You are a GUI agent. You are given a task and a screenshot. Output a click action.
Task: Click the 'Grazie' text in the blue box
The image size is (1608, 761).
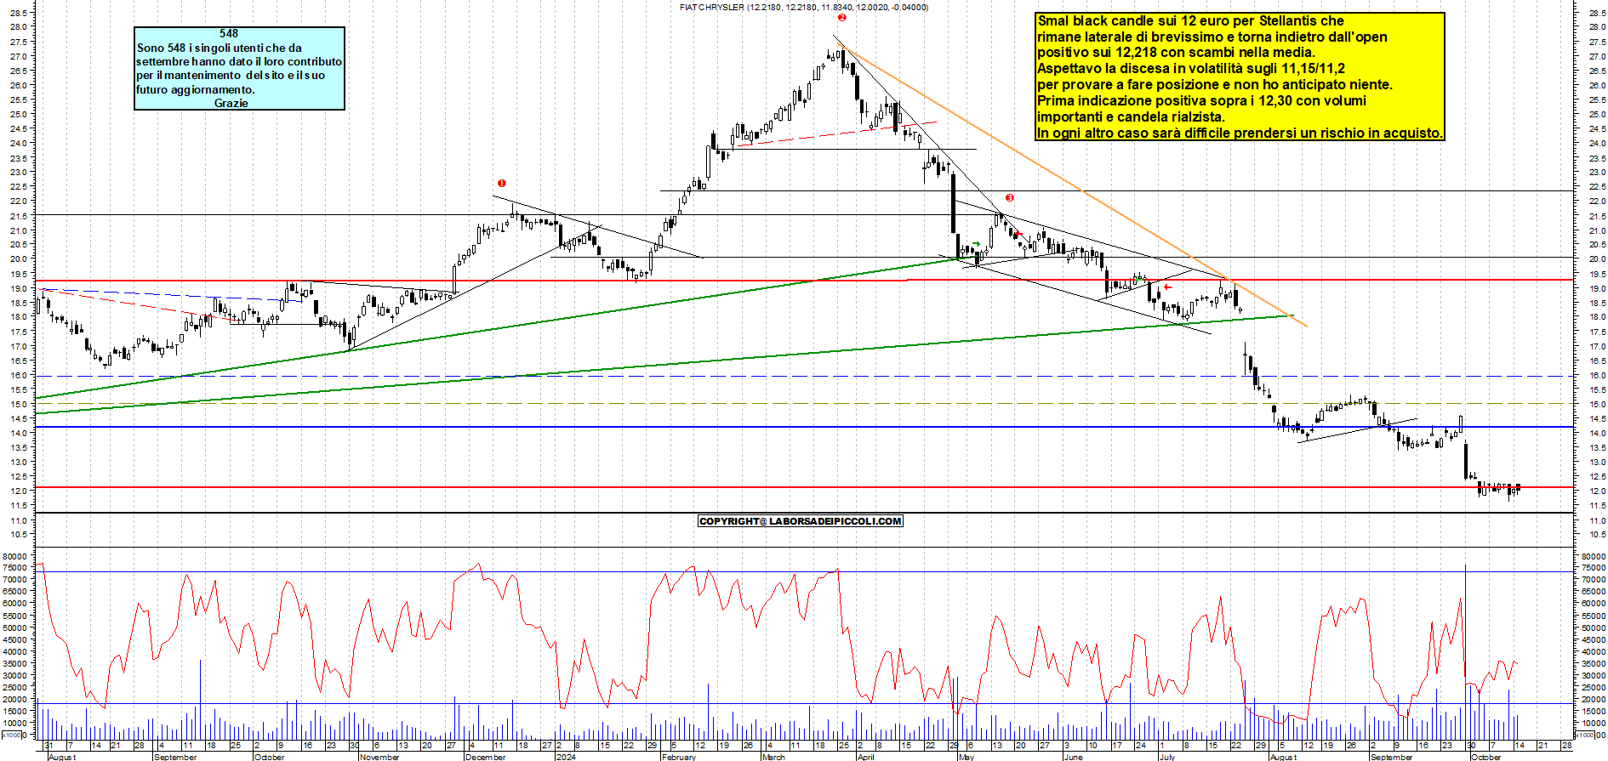coord(231,103)
